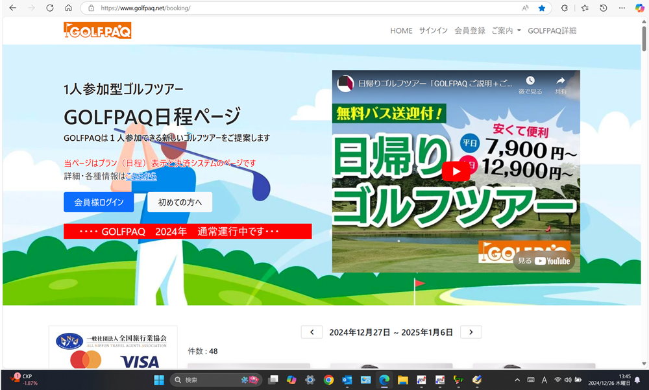Open Task View from the taskbar

(273, 380)
